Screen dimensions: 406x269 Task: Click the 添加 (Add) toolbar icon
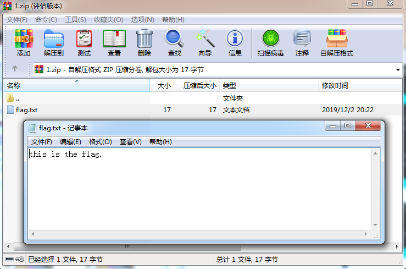tap(24, 39)
